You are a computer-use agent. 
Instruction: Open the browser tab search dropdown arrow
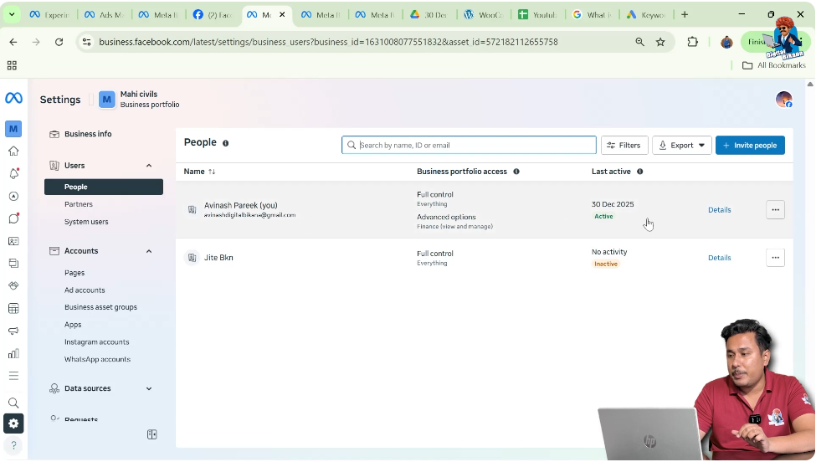point(12,14)
